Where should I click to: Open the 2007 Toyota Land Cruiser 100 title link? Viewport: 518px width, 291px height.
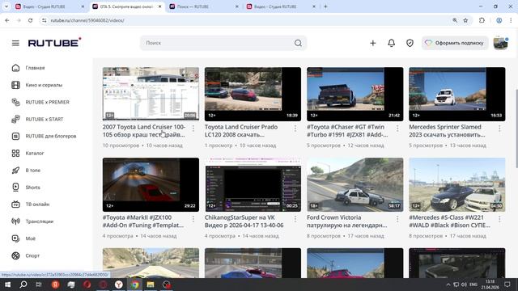(144, 131)
